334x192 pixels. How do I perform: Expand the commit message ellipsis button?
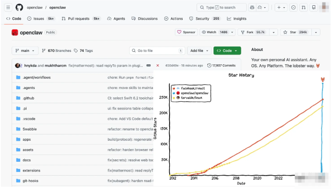(148, 65)
